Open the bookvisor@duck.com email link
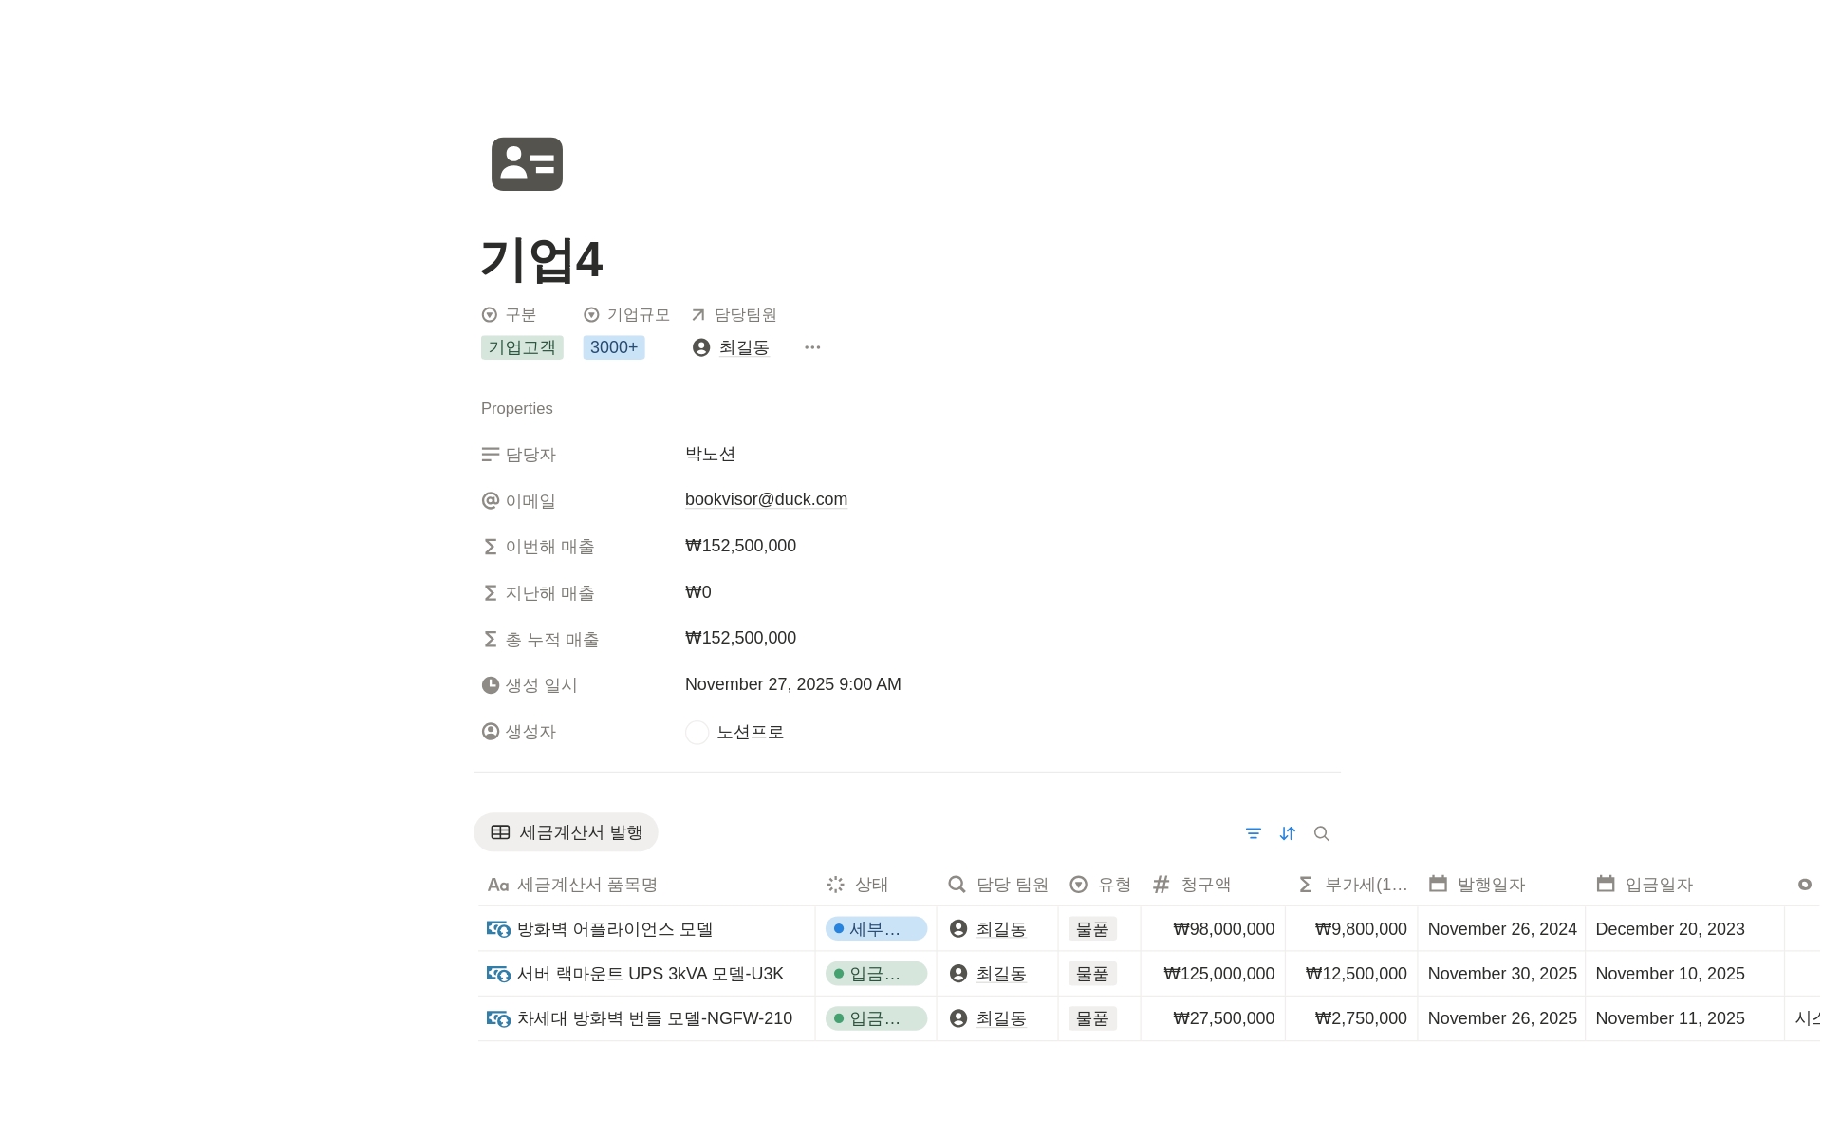This screenshot has width=1822, height=1138. (766, 499)
